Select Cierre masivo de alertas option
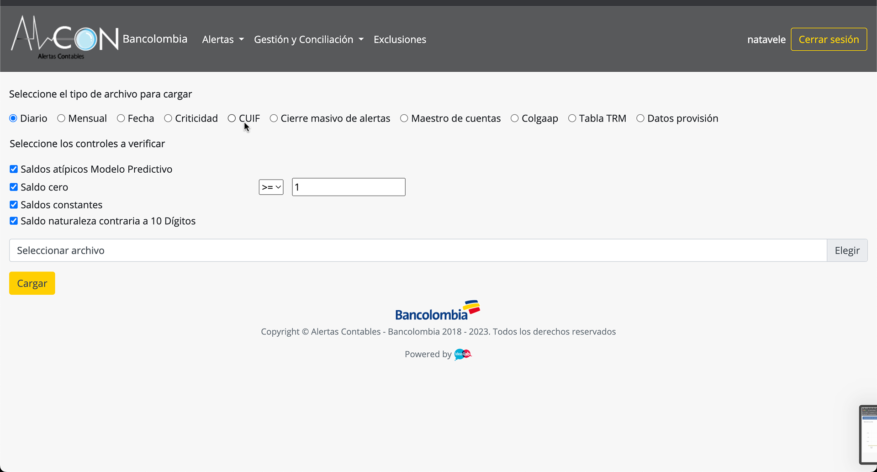Image resolution: width=877 pixels, height=472 pixels. coord(274,118)
